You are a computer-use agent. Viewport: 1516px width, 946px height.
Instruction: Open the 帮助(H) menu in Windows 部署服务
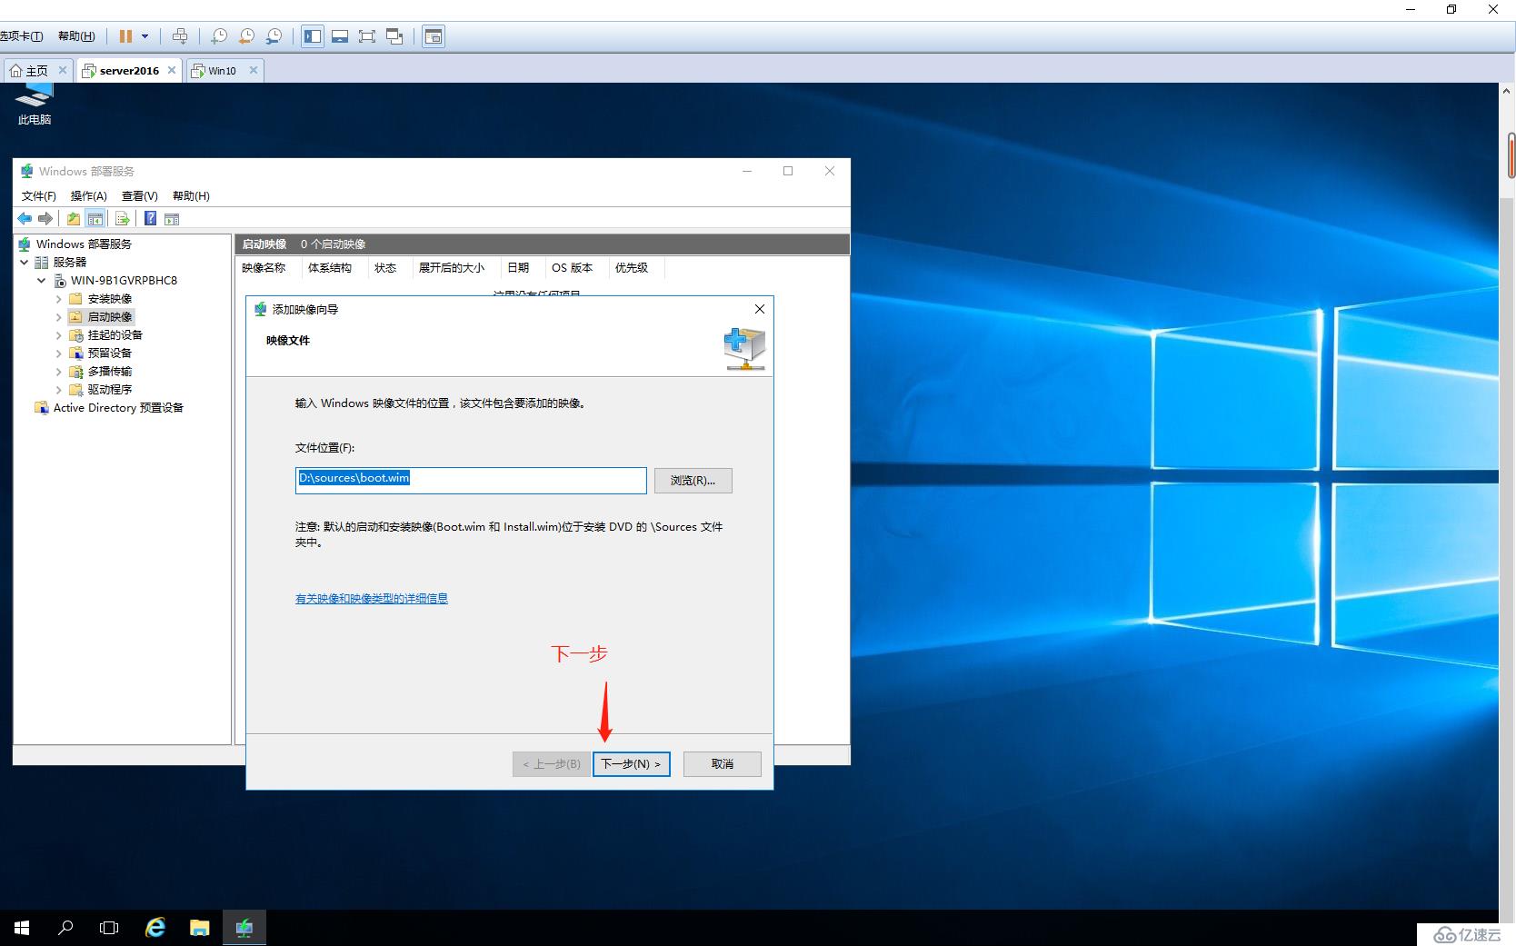click(191, 195)
